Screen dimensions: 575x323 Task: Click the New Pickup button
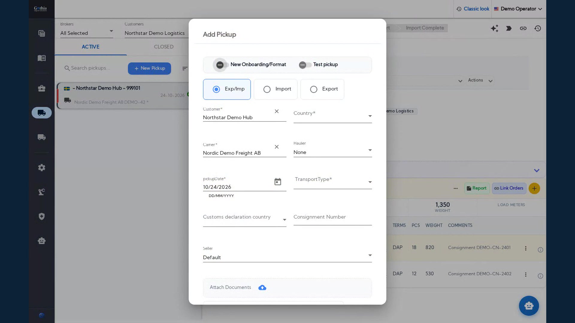[x=149, y=68]
